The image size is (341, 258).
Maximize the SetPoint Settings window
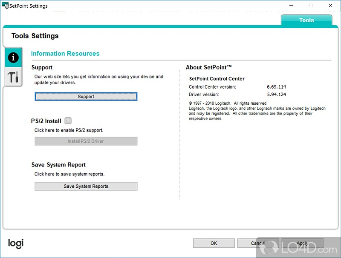click(x=310, y=6)
